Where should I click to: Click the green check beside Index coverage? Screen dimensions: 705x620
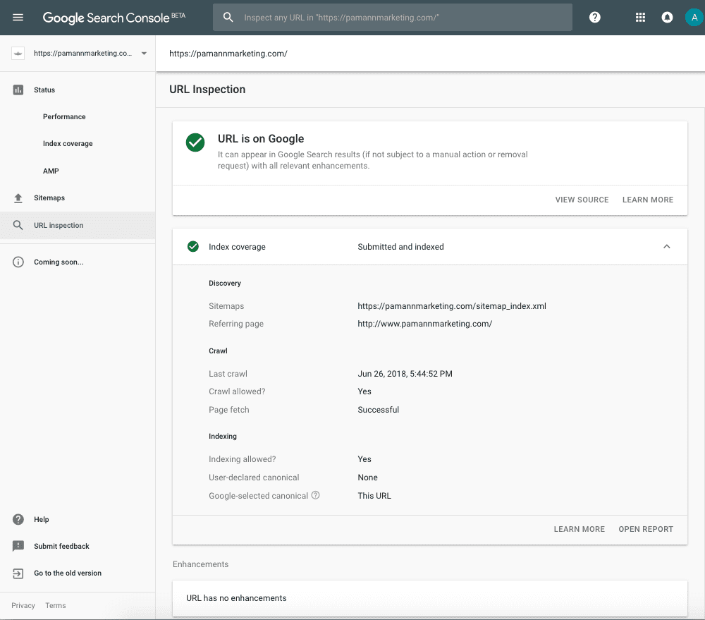pyautogui.click(x=193, y=247)
